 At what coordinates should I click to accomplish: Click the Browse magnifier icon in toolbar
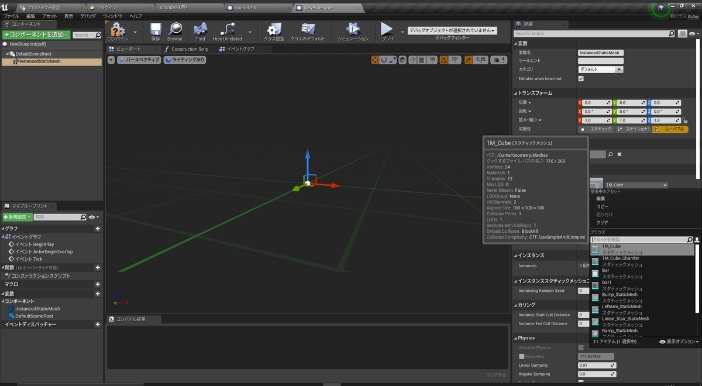(175, 32)
